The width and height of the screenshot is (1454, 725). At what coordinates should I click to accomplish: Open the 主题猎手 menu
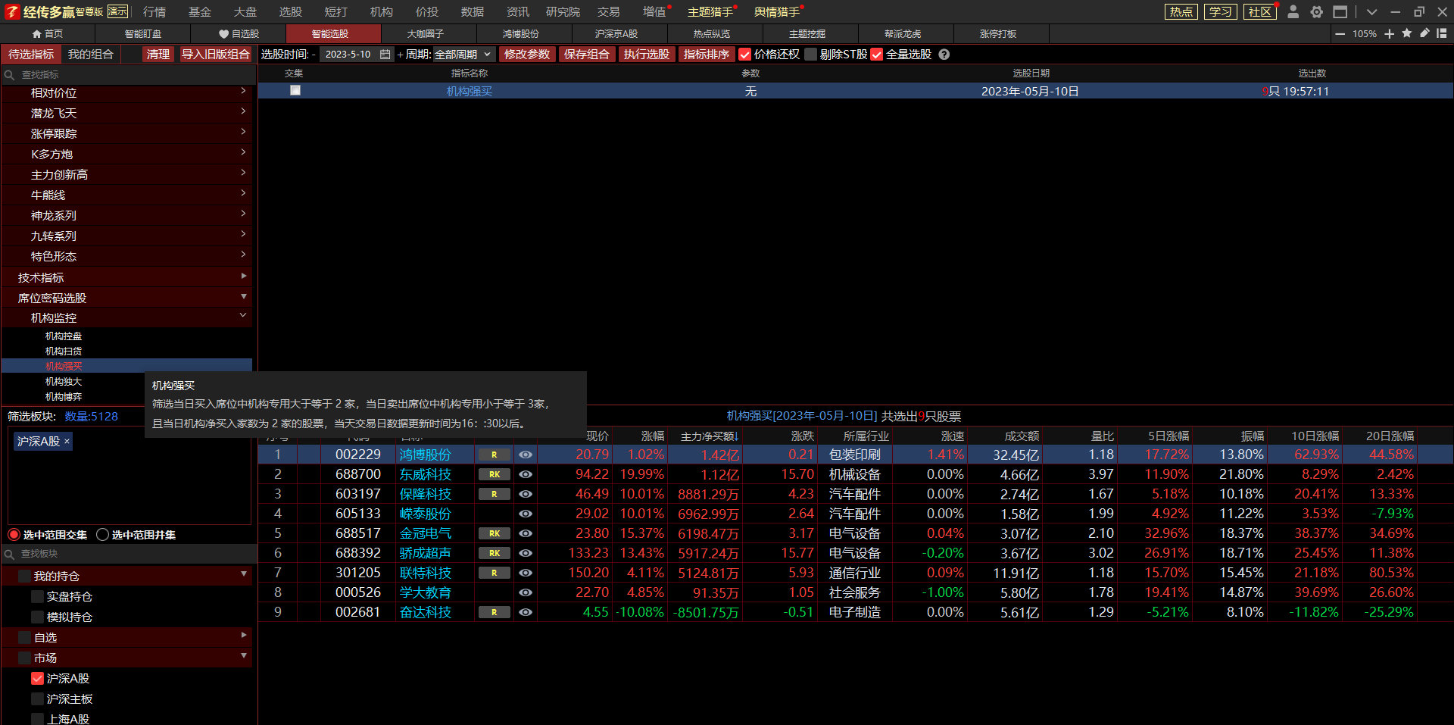point(710,11)
